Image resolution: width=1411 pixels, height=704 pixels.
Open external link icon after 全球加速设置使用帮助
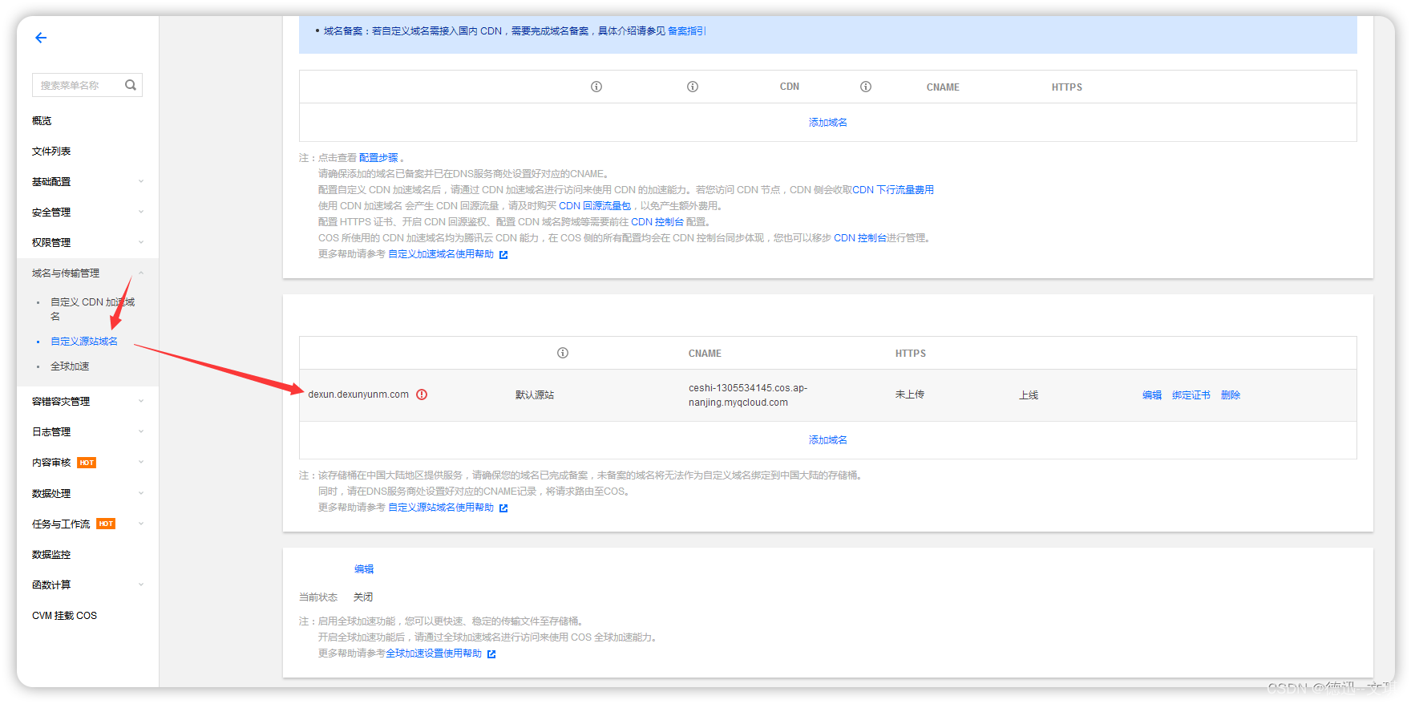pos(491,654)
